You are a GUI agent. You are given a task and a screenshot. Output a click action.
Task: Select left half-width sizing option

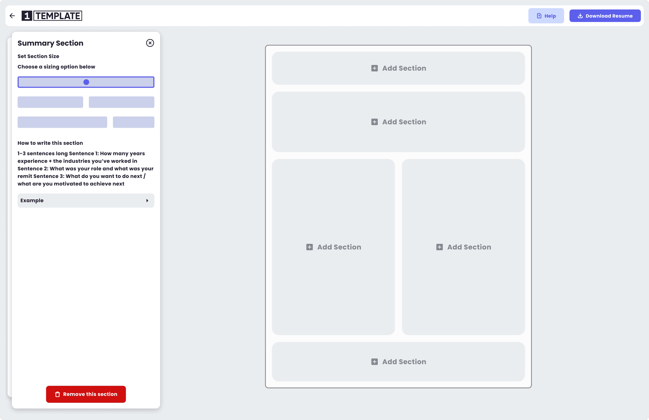click(50, 102)
